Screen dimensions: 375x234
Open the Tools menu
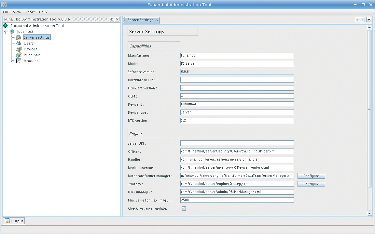coord(30,12)
